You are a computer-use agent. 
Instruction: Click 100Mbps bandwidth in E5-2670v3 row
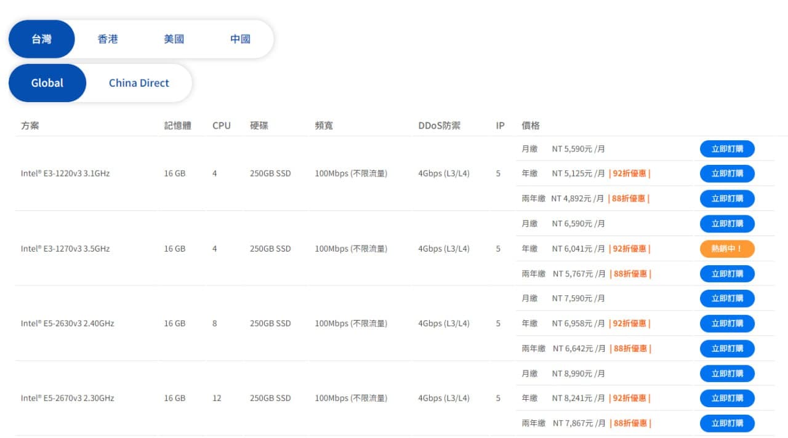tap(351, 398)
